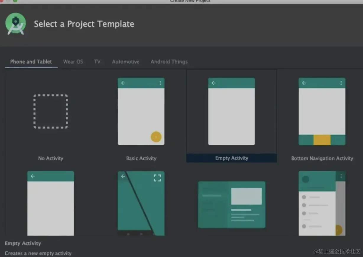Click the back arrow in Empty Activity preview

pyautogui.click(x=214, y=83)
